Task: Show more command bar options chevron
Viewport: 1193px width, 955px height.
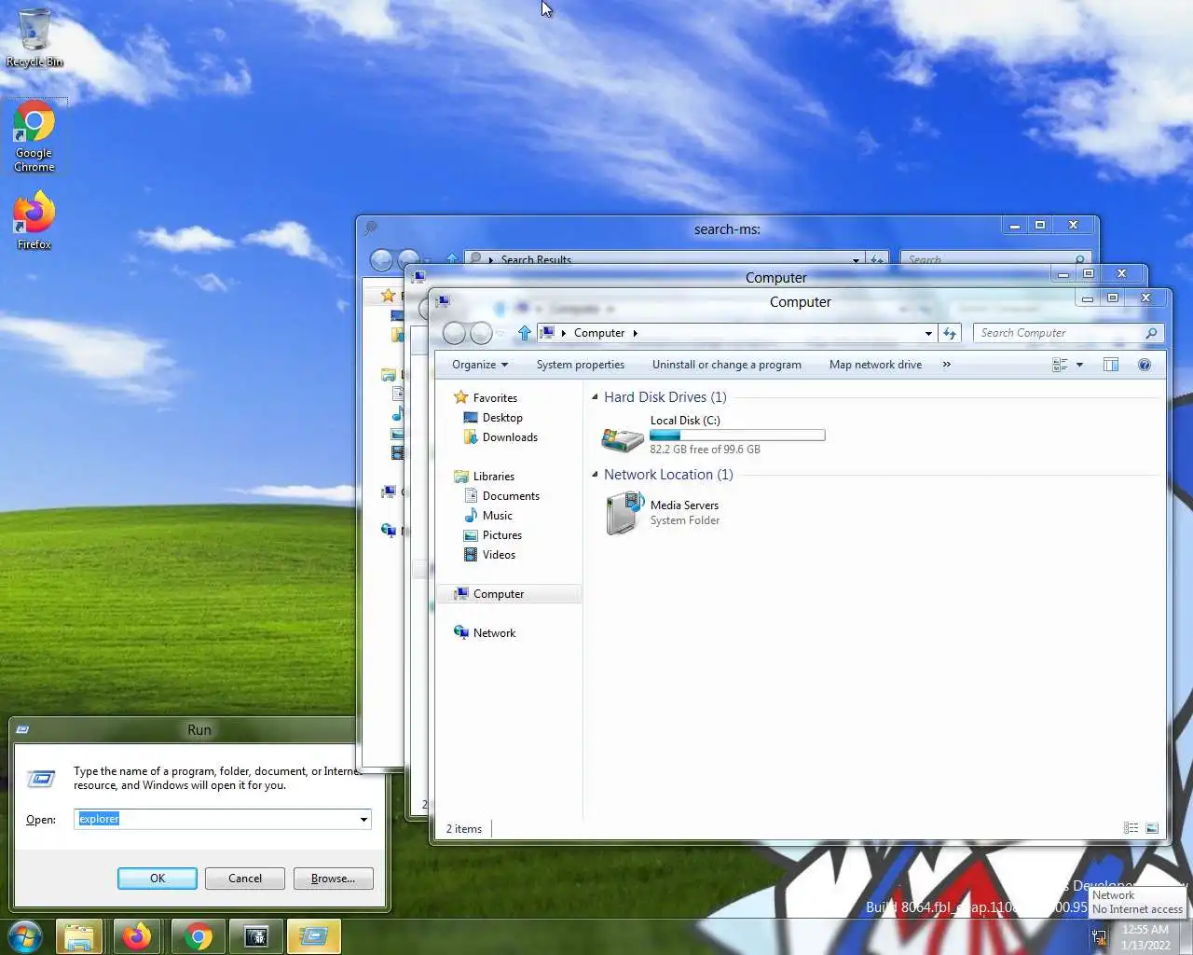Action: coord(947,365)
